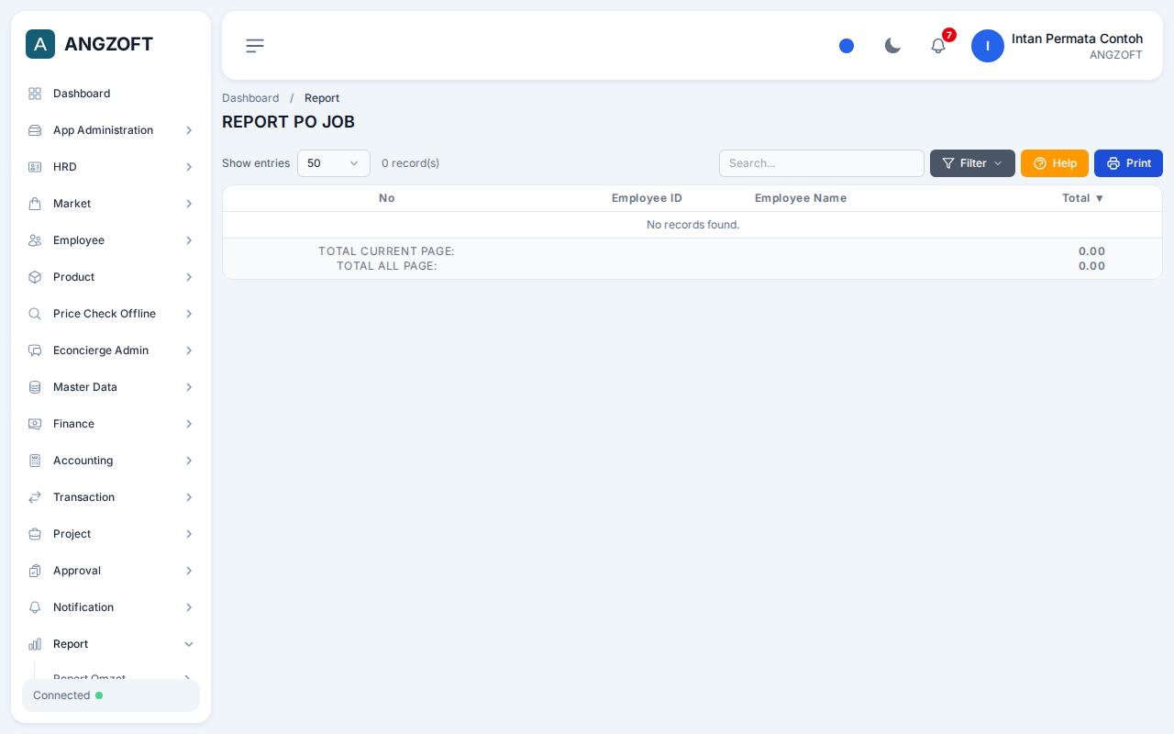Expand the Project menu chevron
Screen dimensions: 1174x734
coord(189,534)
